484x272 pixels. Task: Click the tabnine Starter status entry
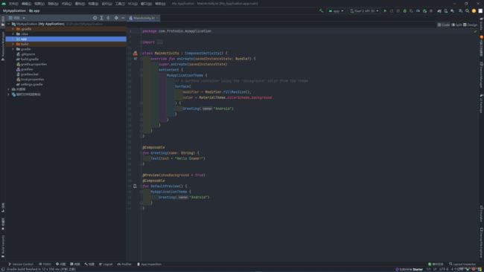(410, 269)
